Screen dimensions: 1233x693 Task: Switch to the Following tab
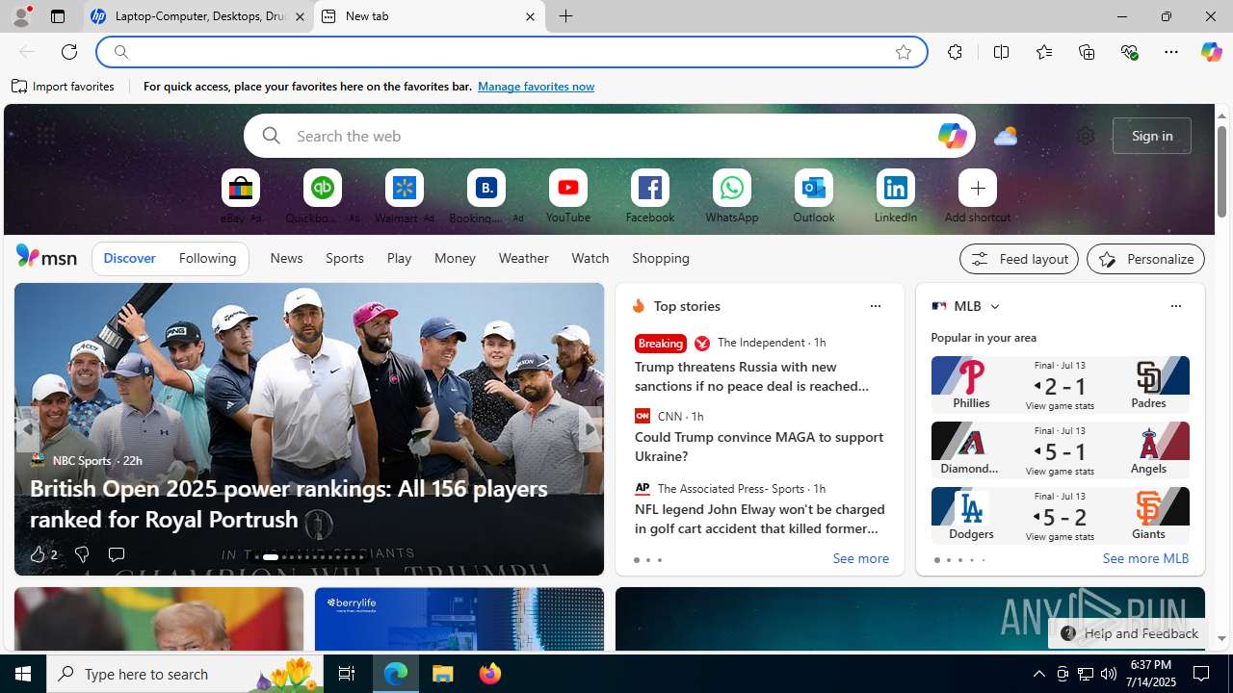pyautogui.click(x=207, y=258)
